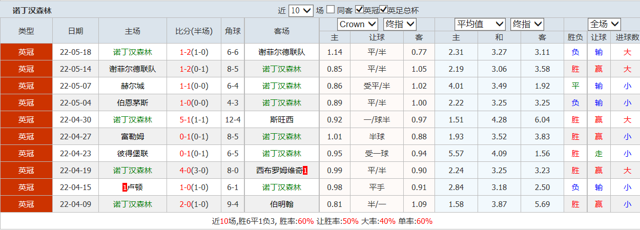Open the 富勒姆 team link

133,137
